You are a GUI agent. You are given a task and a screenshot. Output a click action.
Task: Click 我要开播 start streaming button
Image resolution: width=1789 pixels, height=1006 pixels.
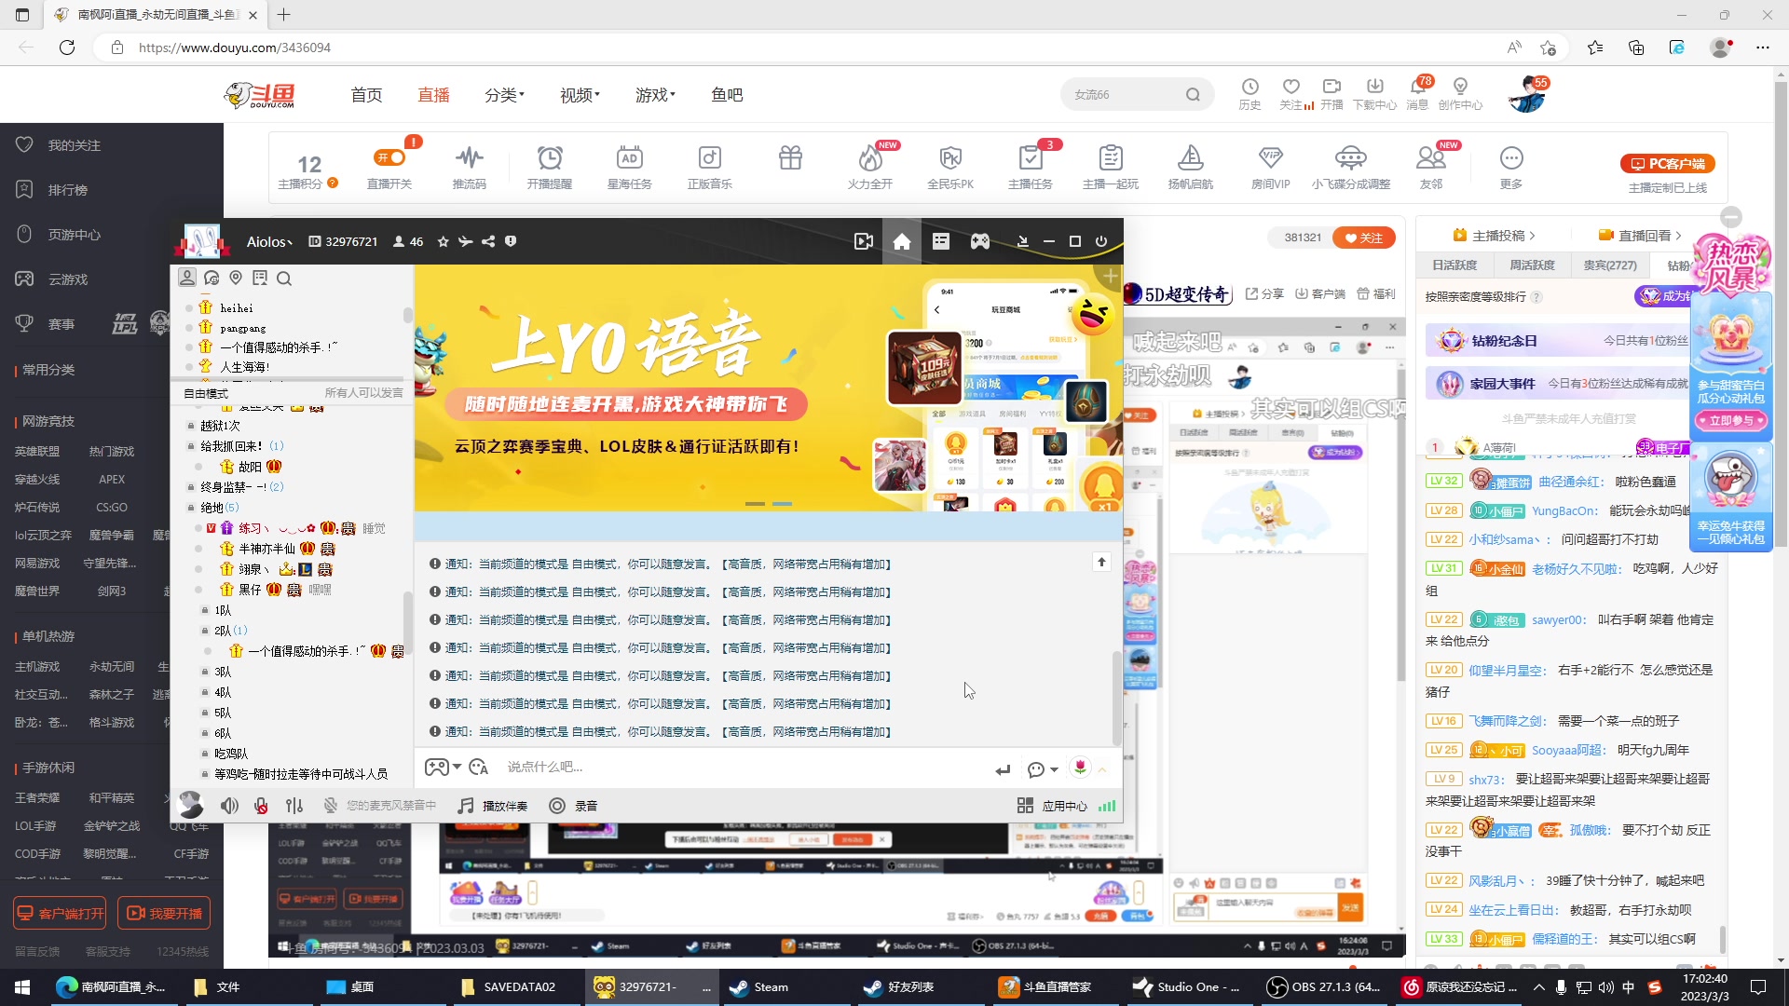click(164, 914)
